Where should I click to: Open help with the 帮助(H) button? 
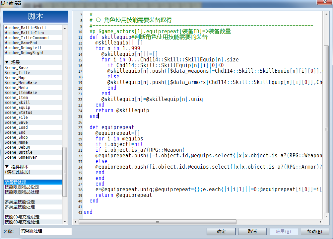pyautogui.click(x=315, y=231)
